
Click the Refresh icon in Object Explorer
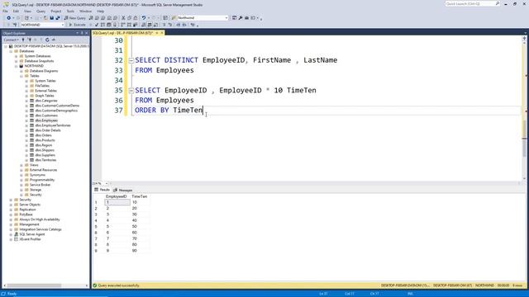pyautogui.click(x=47, y=40)
